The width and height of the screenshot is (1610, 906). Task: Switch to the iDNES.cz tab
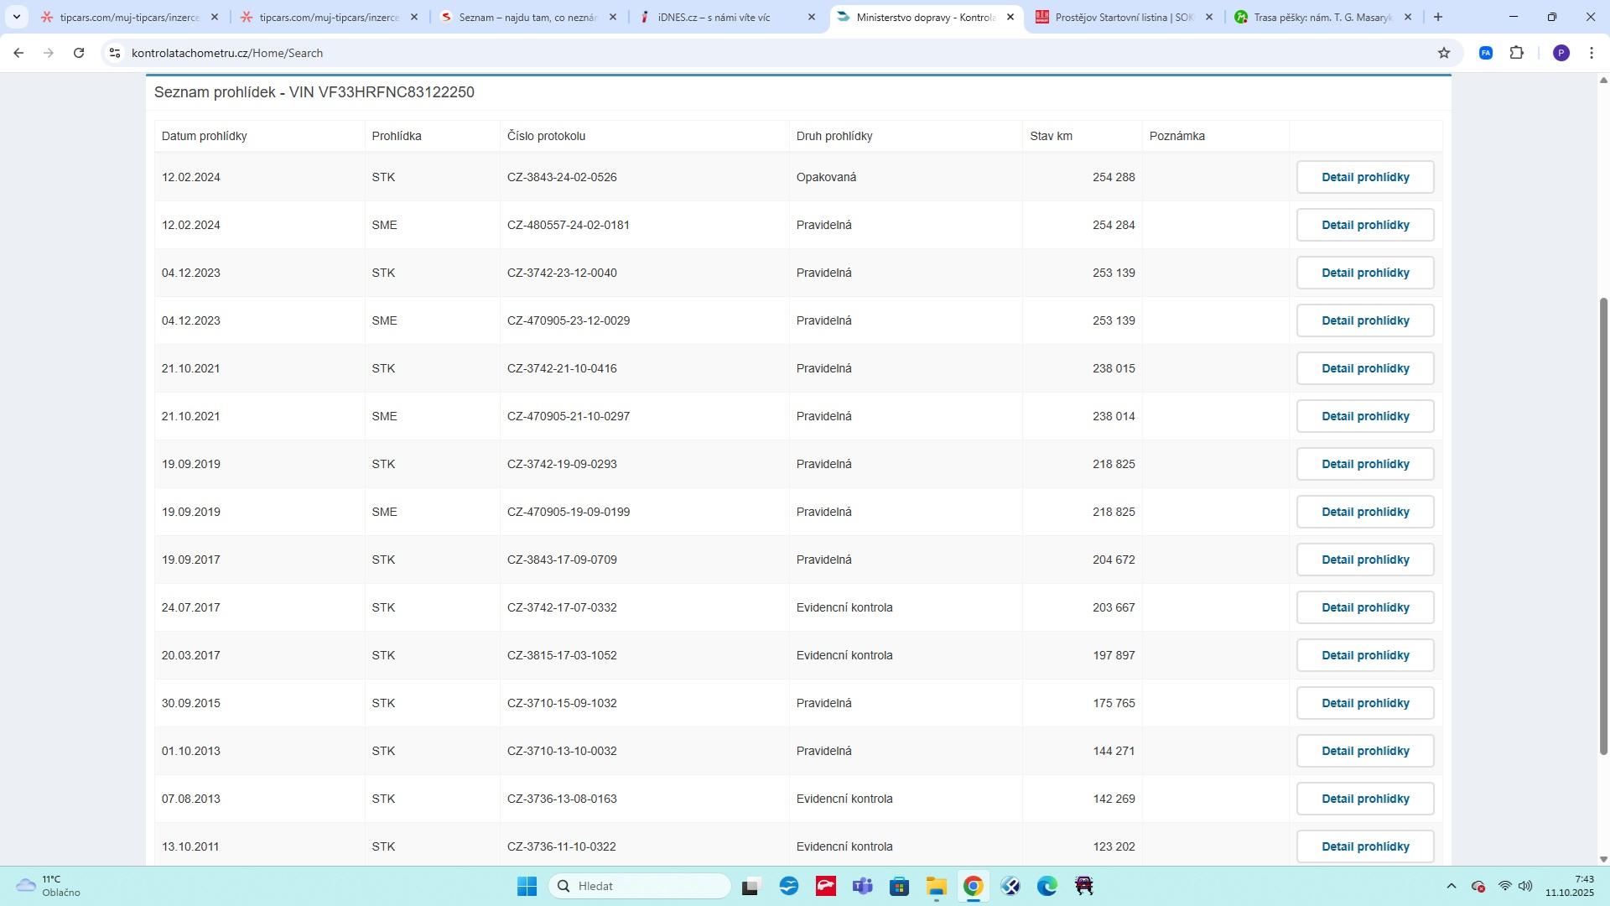pyautogui.click(x=714, y=17)
